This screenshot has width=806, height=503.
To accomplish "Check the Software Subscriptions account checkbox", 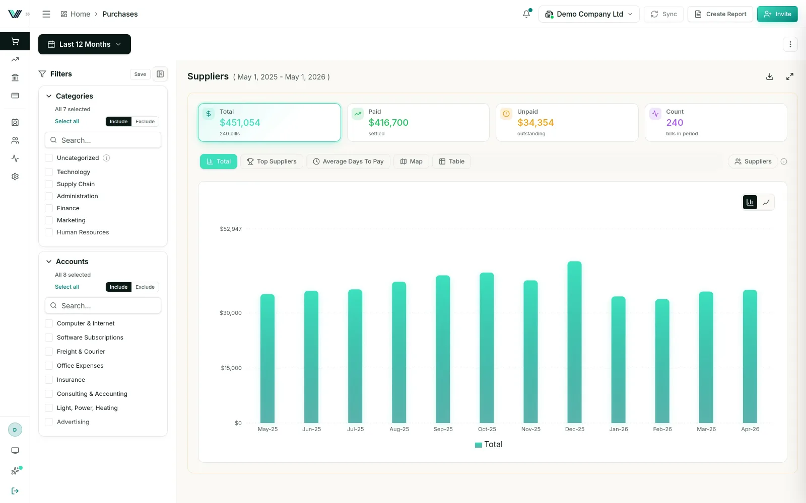I will [x=49, y=338].
